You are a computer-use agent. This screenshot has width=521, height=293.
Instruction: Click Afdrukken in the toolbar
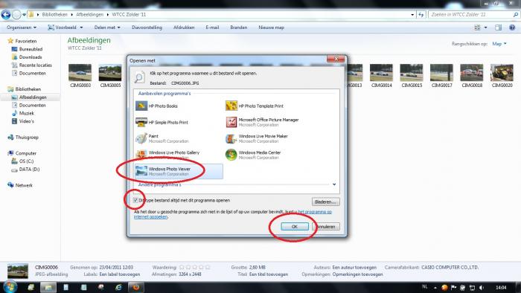pos(184,28)
